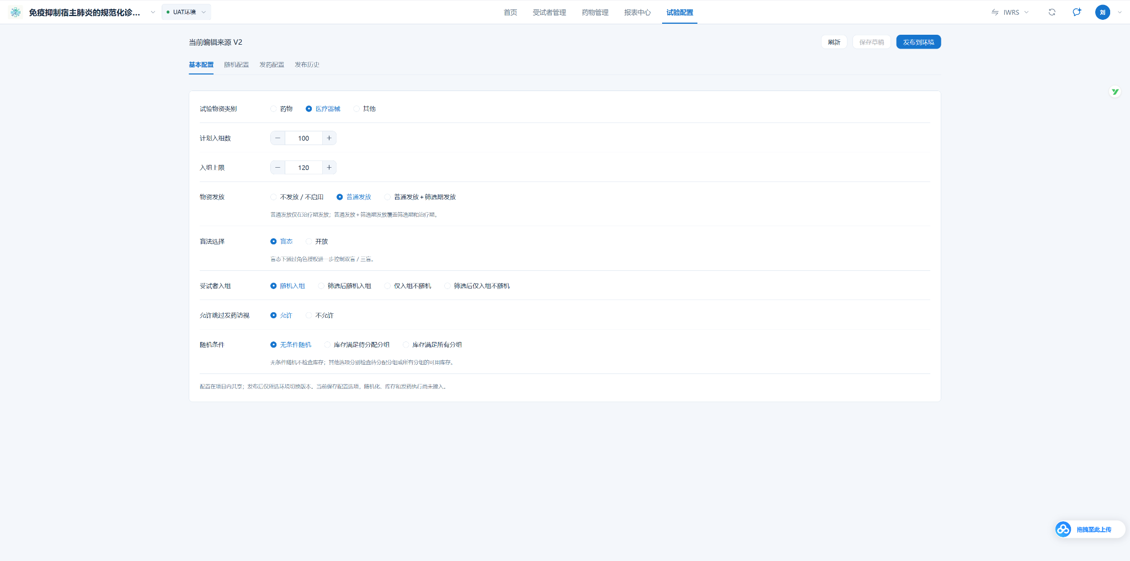This screenshot has width=1130, height=561.
Task: Click the IWRS switch arrows icon
Action: (x=995, y=12)
